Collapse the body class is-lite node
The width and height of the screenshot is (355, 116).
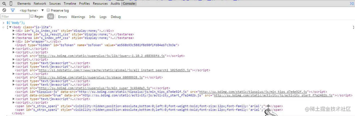pyautogui.click(x=10, y=27)
